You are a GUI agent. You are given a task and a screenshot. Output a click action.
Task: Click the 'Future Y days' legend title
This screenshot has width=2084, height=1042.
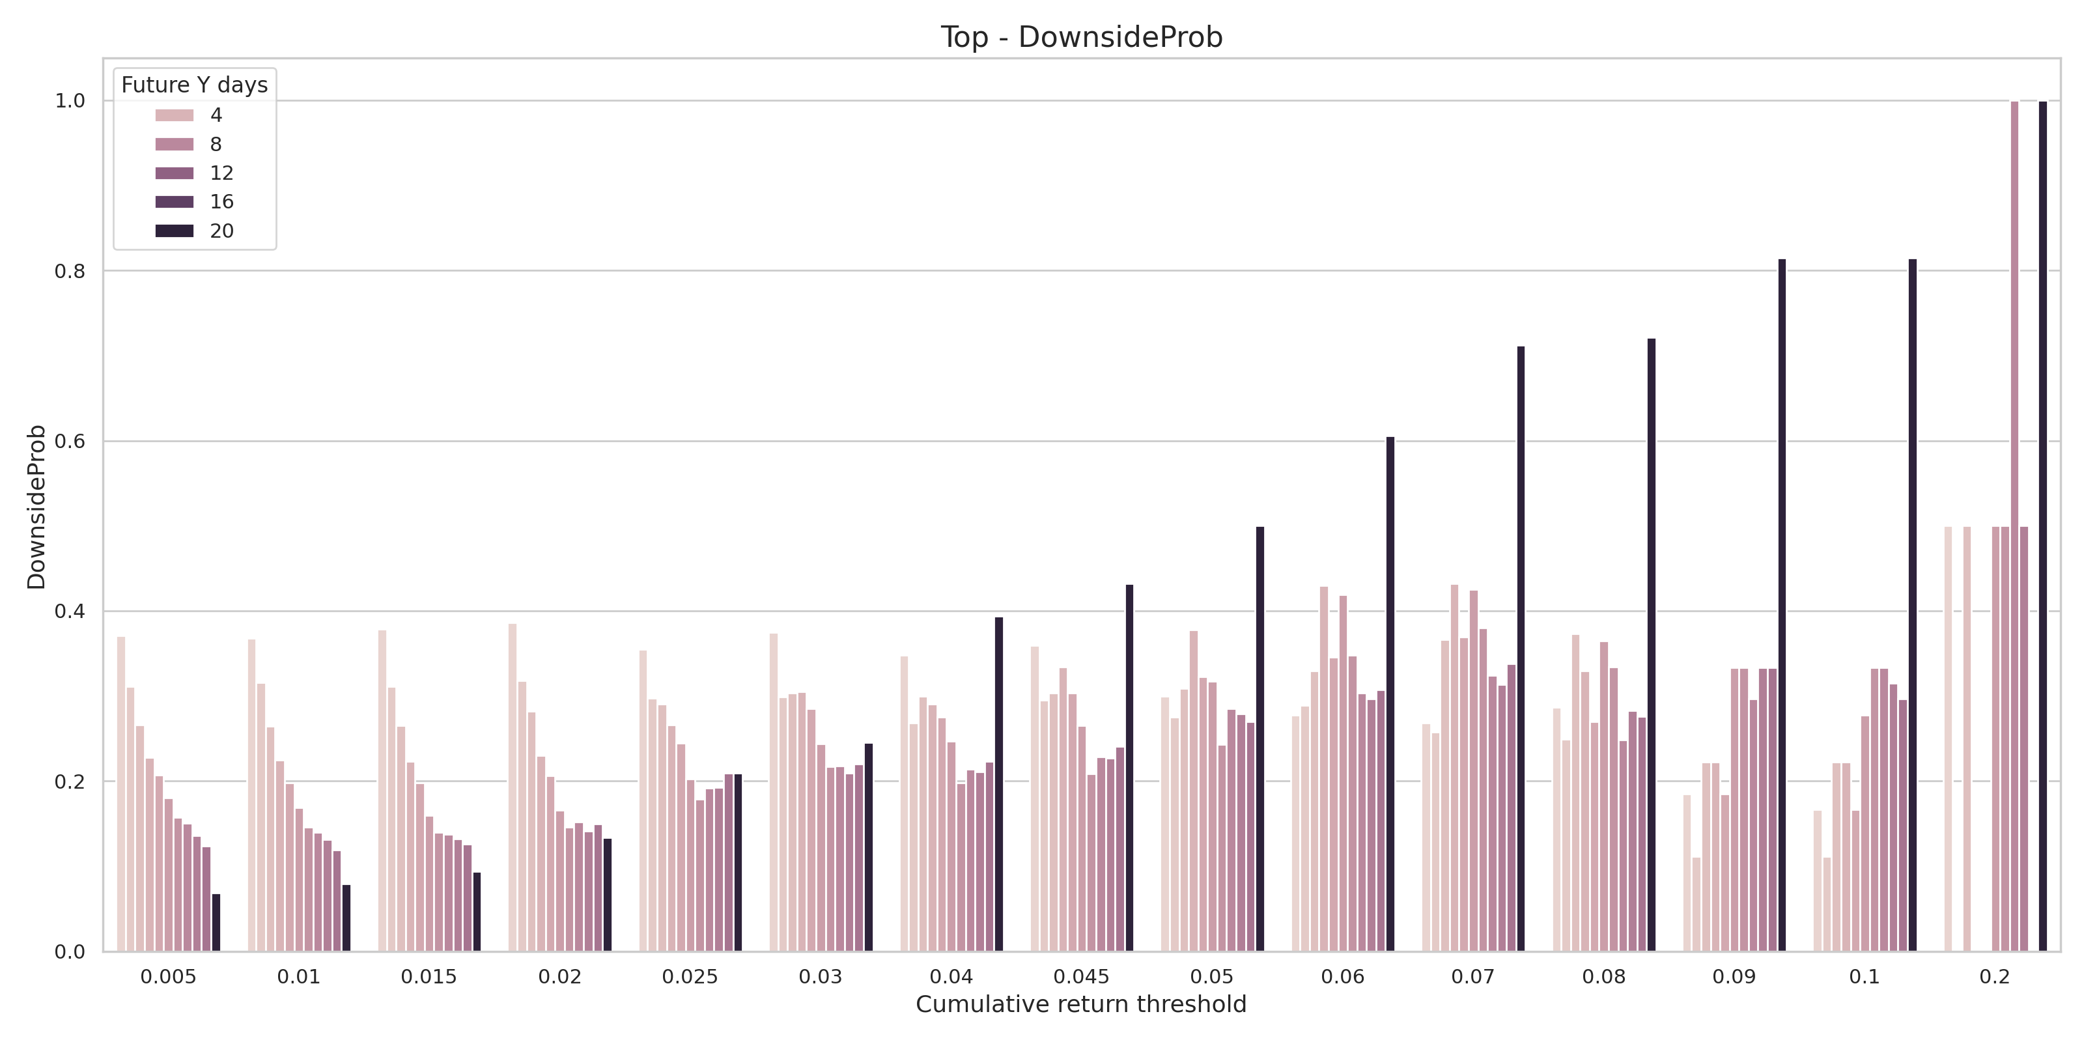[194, 85]
